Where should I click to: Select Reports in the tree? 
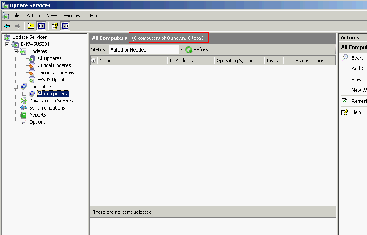pyautogui.click(x=38, y=115)
